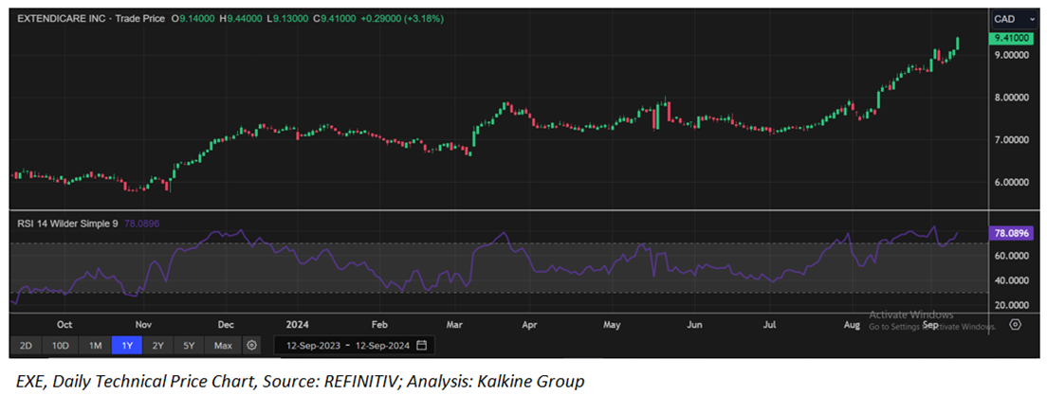Click the Oct label on time axis

(64, 325)
